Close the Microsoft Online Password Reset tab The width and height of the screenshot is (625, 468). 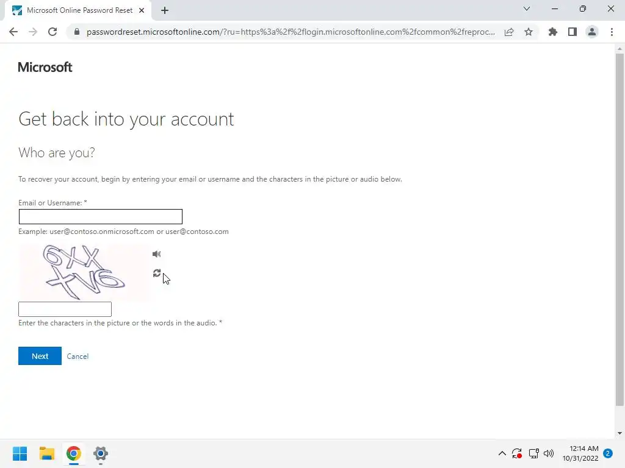click(x=142, y=10)
